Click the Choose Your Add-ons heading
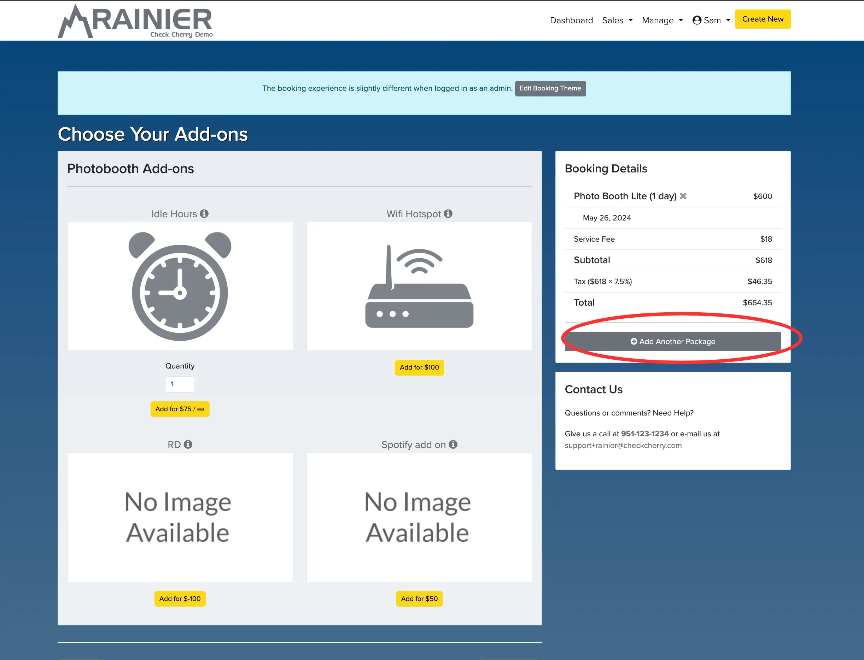Viewport: 864px width, 660px height. coord(153,134)
